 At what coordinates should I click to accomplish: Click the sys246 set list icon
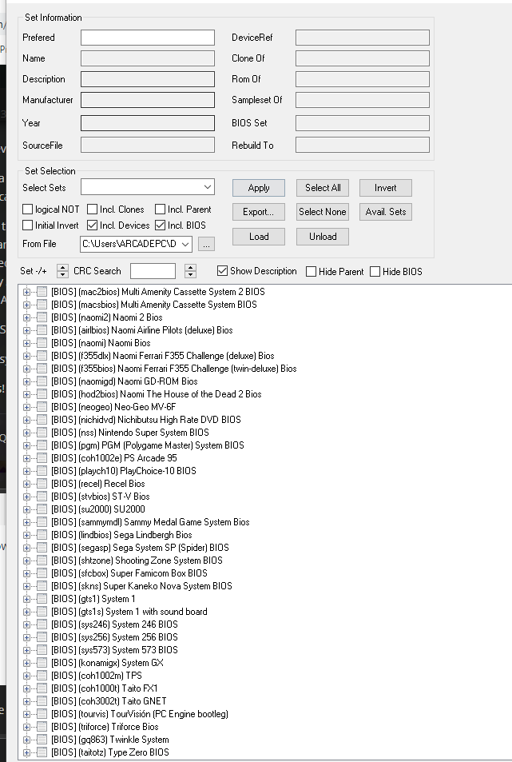42,625
